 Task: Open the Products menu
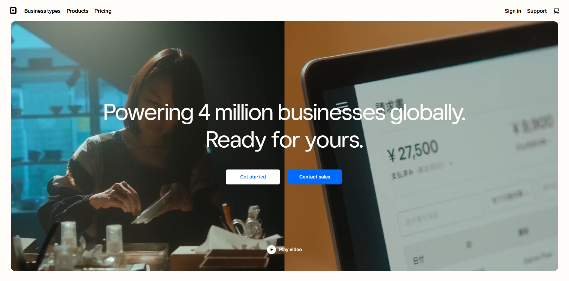[x=77, y=11]
